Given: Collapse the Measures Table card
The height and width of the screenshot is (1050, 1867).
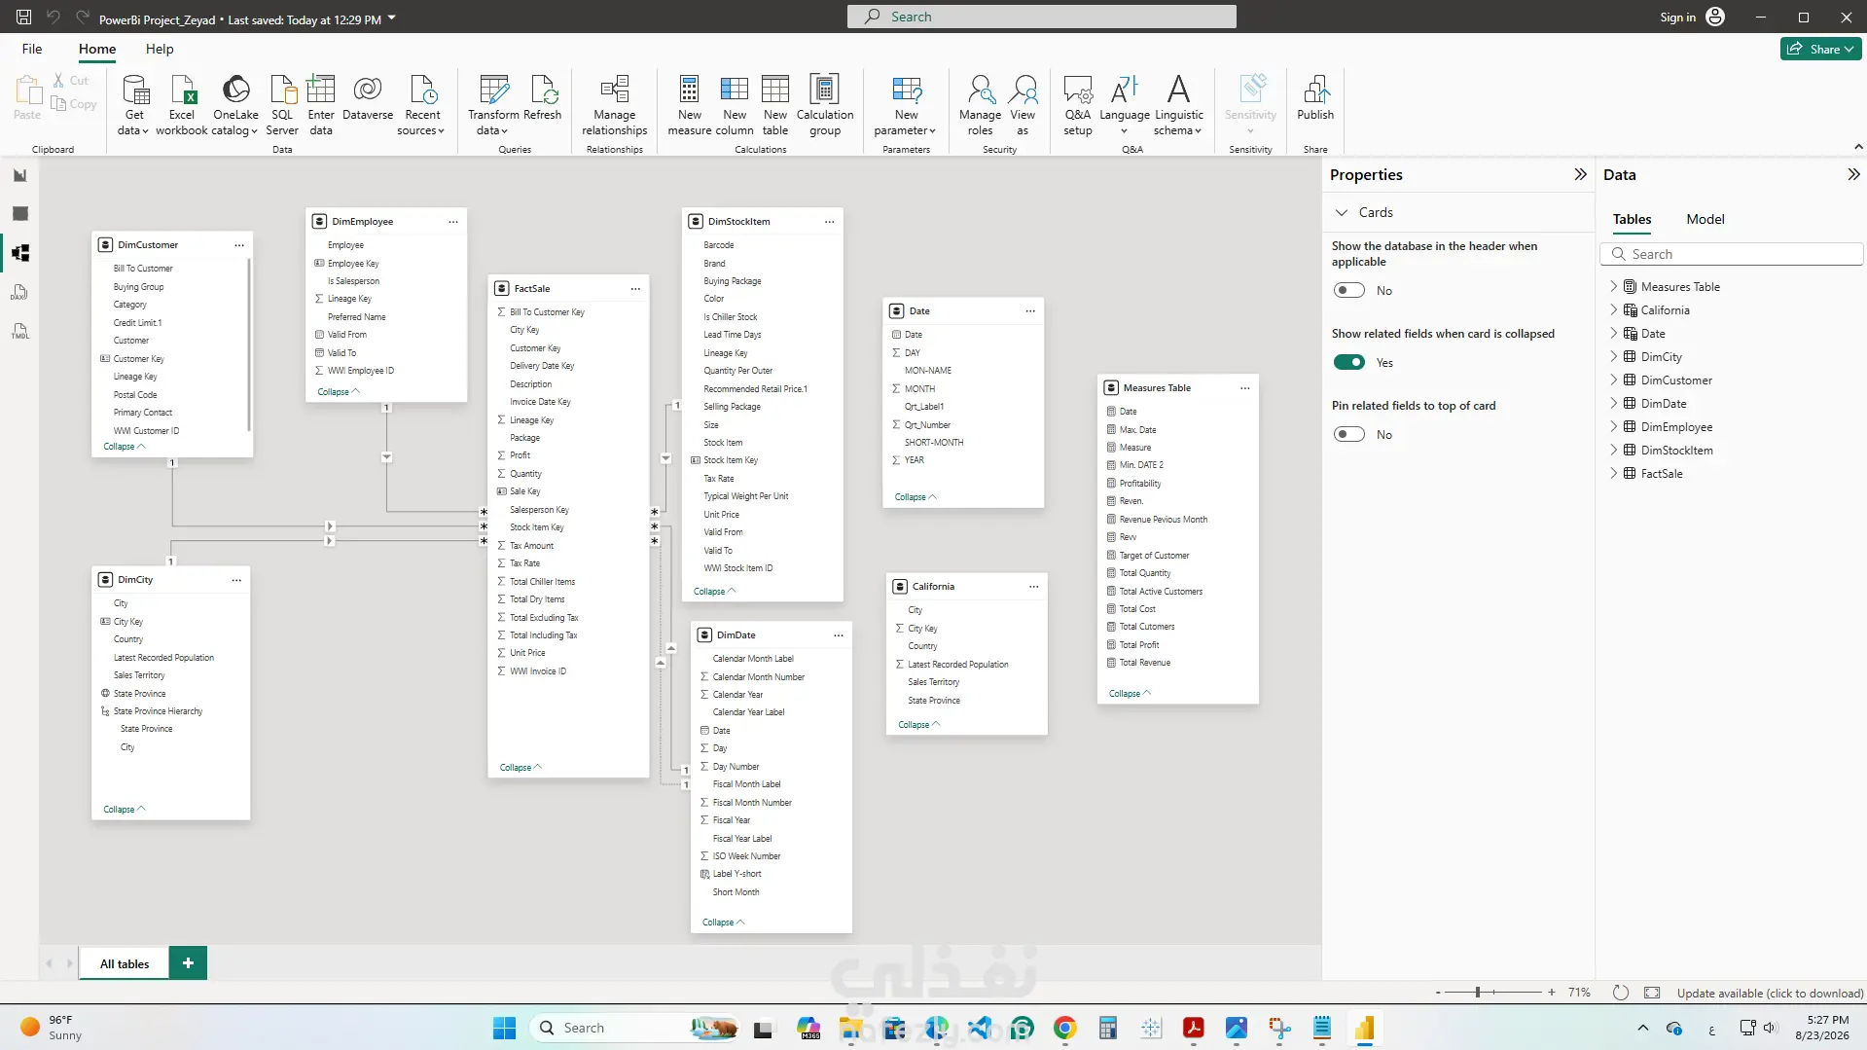Looking at the screenshot, I should [1130, 693].
